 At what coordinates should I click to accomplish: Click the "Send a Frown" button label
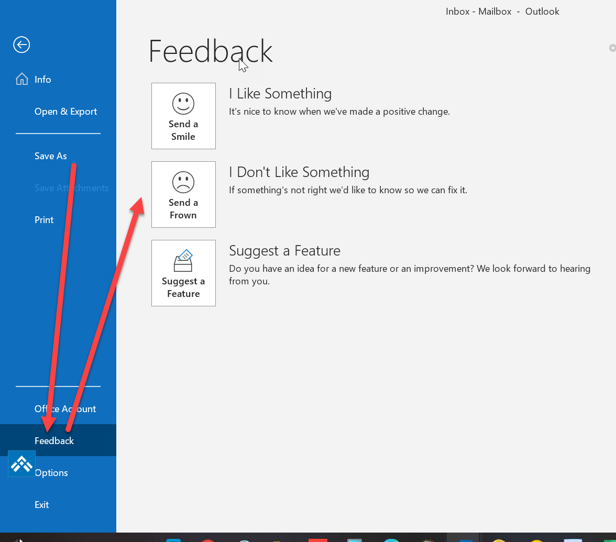(183, 208)
